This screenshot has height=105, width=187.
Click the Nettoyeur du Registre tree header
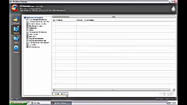coord(35,17)
